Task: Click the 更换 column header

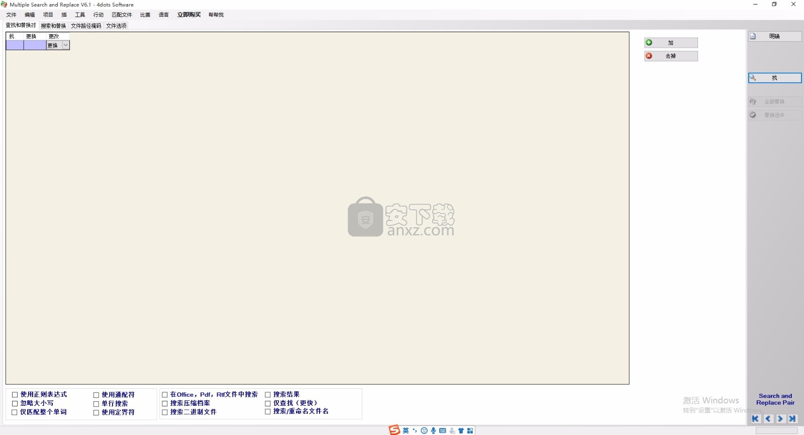Action: (35, 36)
